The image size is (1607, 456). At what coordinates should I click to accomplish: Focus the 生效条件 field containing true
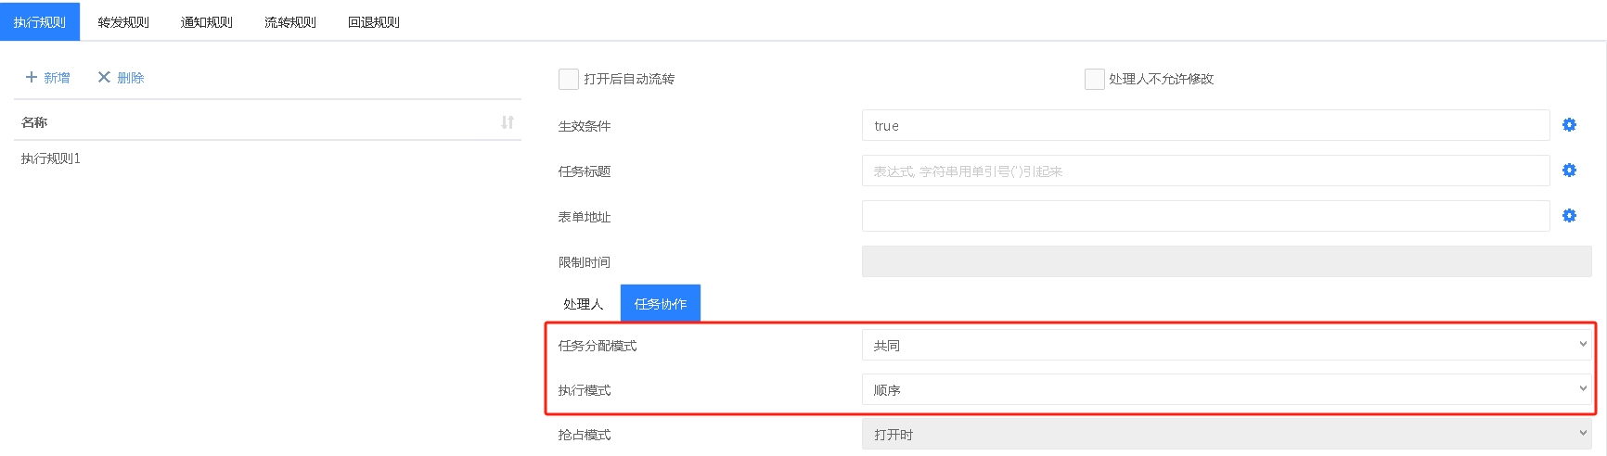(1205, 126)
